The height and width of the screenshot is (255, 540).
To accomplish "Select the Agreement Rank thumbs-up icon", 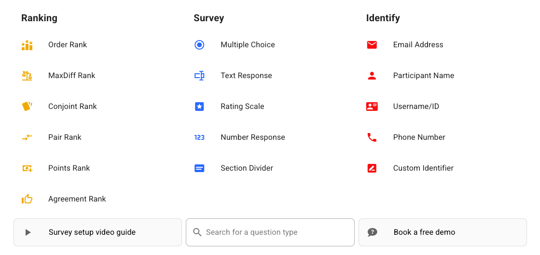I will 27,199.
